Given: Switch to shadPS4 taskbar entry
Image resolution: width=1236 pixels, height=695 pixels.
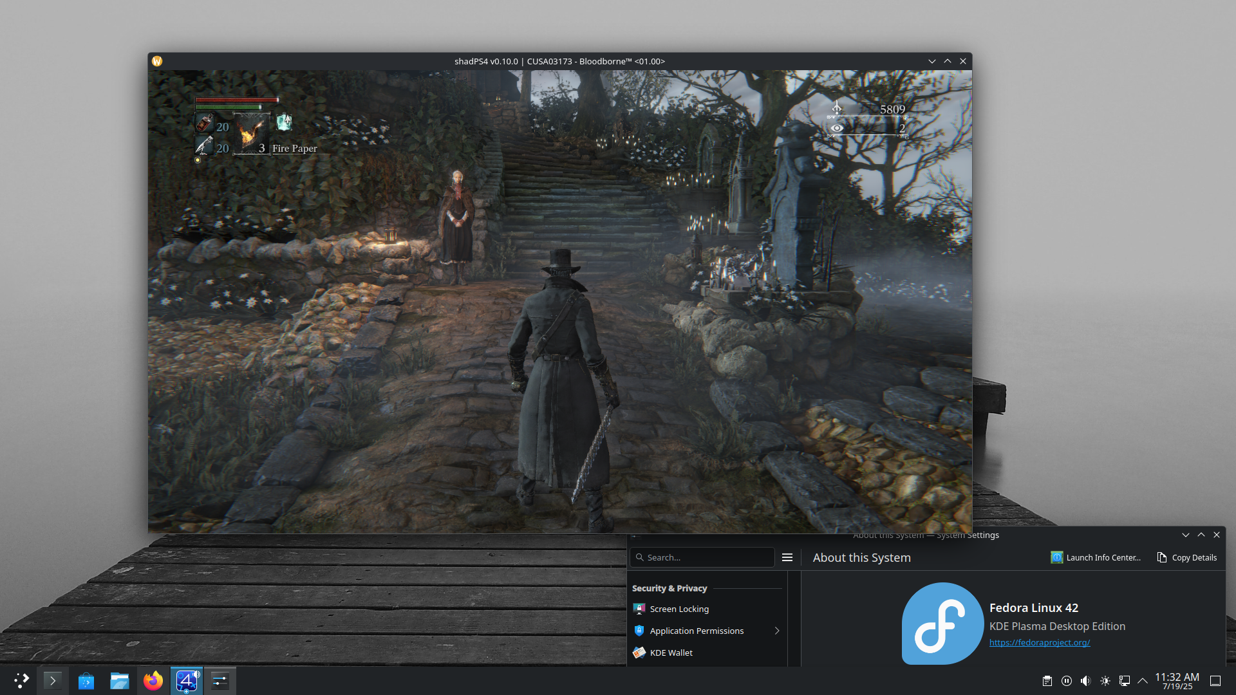Looking at the screenshot, I should (x=187, y=680).
